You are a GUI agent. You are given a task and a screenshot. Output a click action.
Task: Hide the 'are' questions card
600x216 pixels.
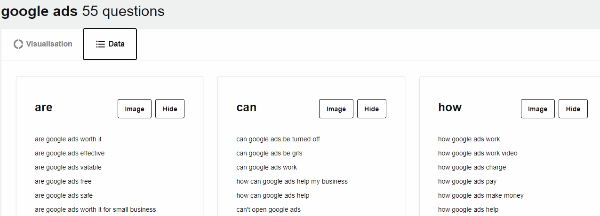(x=170, y=109)
